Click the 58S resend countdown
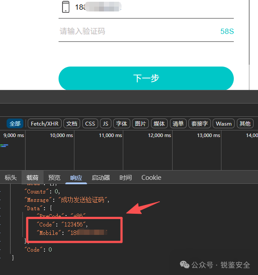258x275 pixels. click(227, 31)
